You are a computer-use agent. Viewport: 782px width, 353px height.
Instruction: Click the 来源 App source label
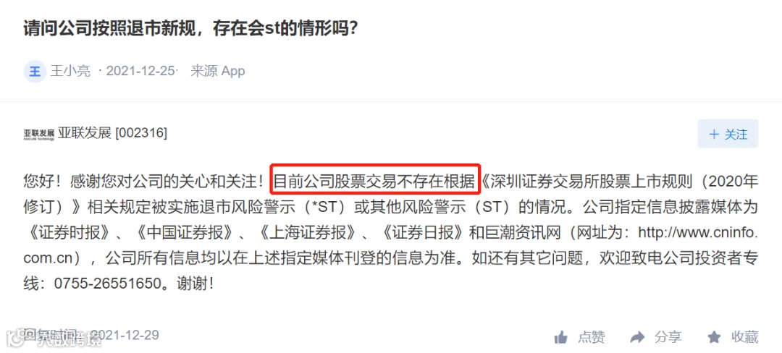[x=217, y=71]
